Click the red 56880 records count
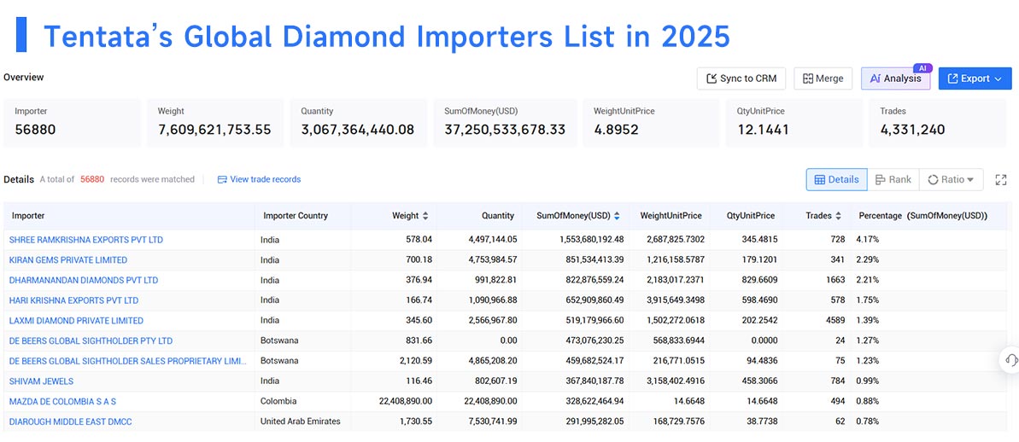 [92, 179]
